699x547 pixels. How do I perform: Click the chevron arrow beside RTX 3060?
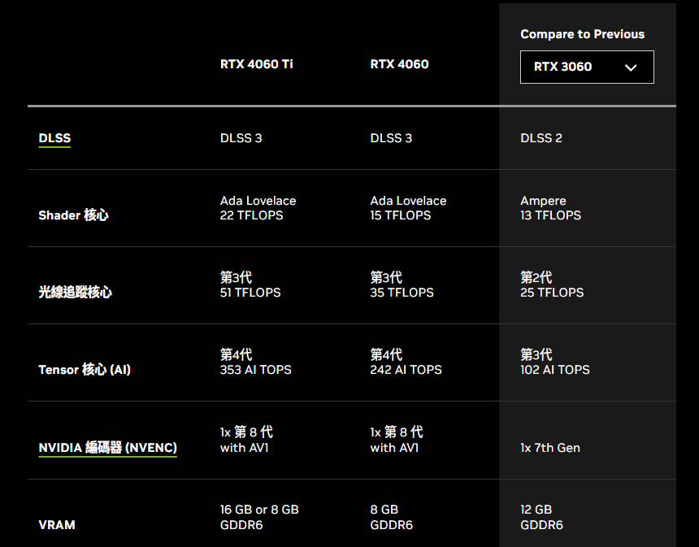(631, 67)
